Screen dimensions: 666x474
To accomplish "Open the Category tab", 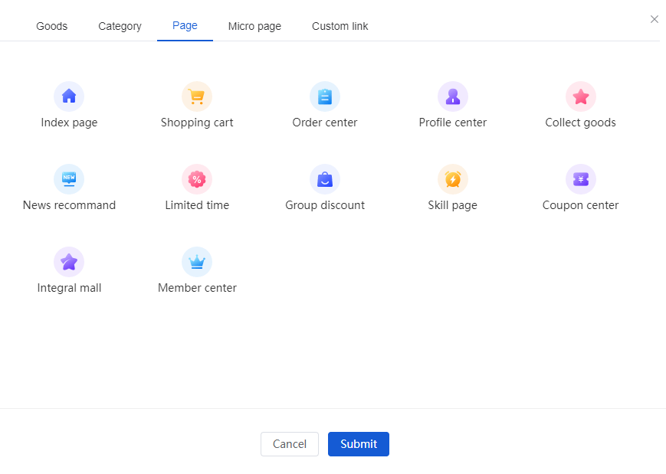I will click(x=120, y=26).
